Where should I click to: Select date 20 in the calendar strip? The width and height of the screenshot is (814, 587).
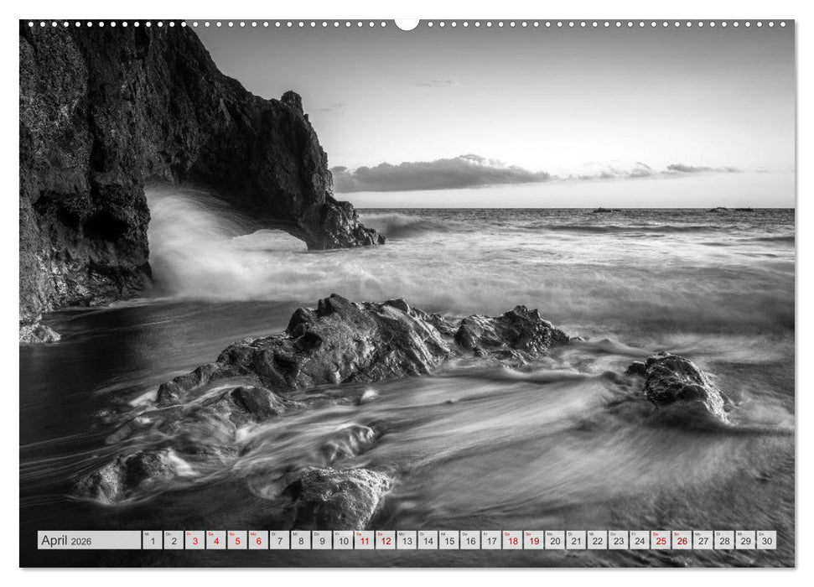tap(555, 541)
